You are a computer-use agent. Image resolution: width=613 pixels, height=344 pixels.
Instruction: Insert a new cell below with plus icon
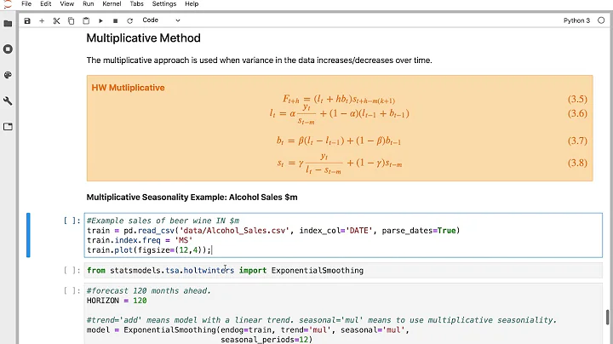click(42, 20)
